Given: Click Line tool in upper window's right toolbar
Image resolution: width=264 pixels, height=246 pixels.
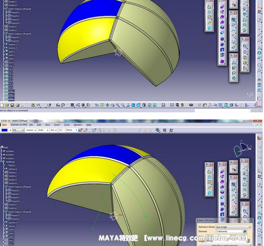Looking at the screenshot, I should coord(259,35).
